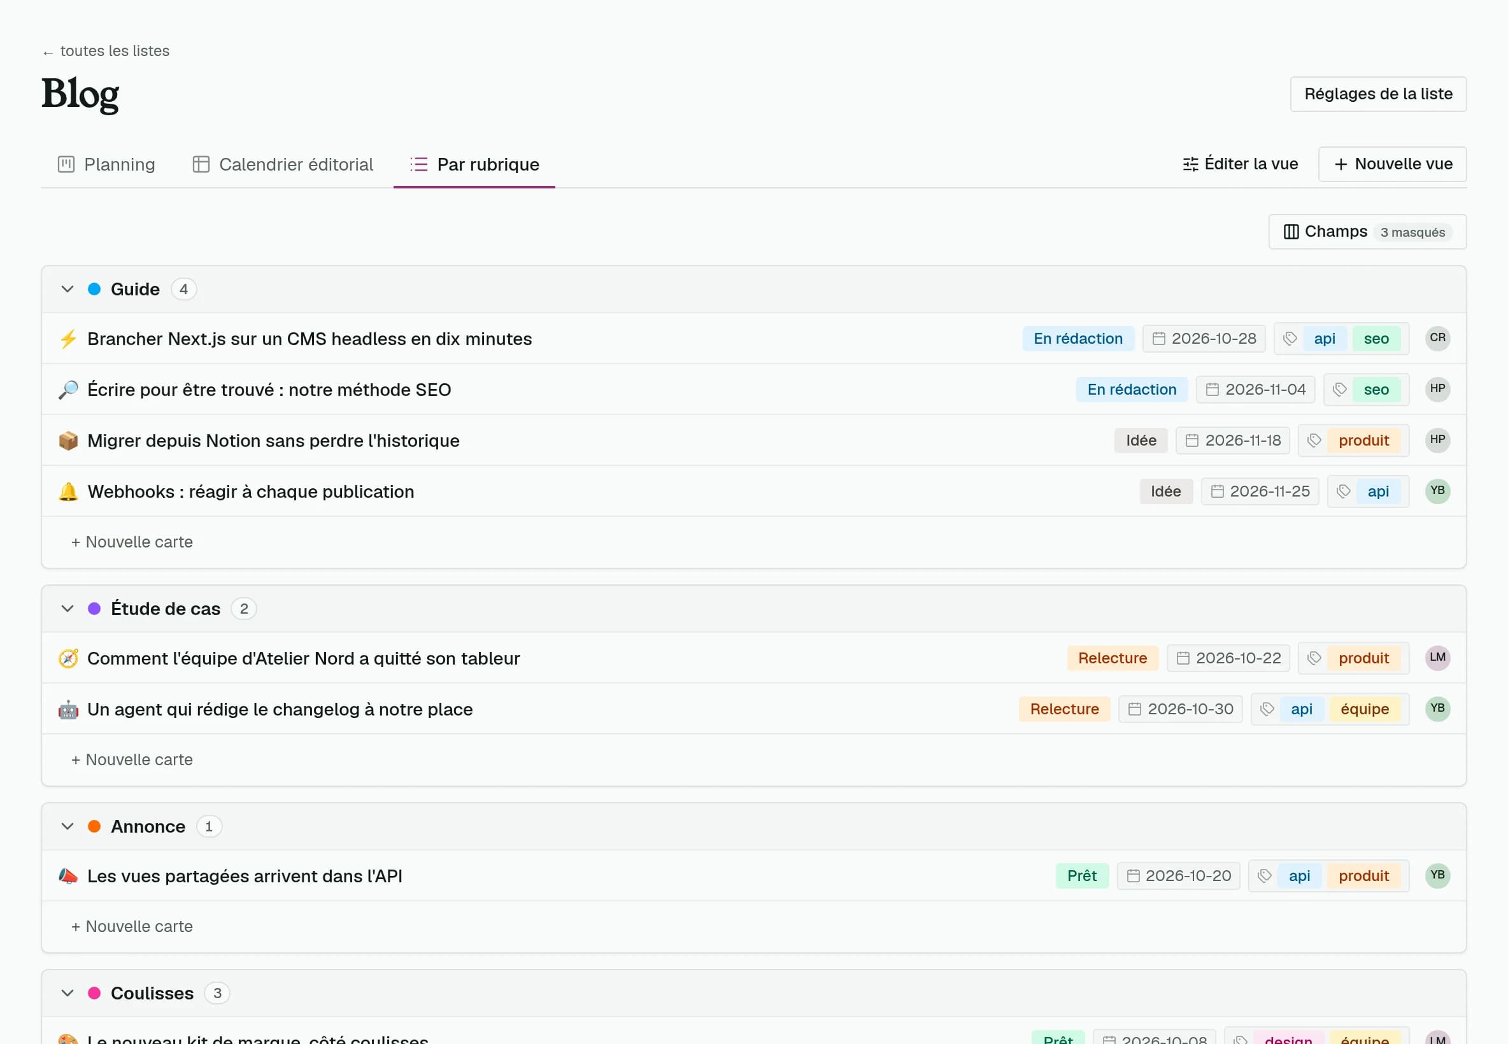1508x1044 pixels.
Task: Click the tag icon on the Webhooks card
Action: pyautogui.click(x=1344, y=492)
